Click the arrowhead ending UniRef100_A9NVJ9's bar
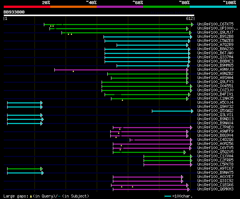This screenshot has width=240, height=199. pos(187,70)
